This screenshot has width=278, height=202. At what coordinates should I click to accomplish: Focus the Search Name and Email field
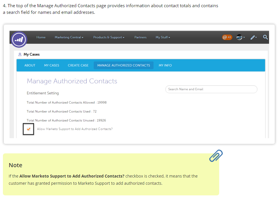coord(211,89)
